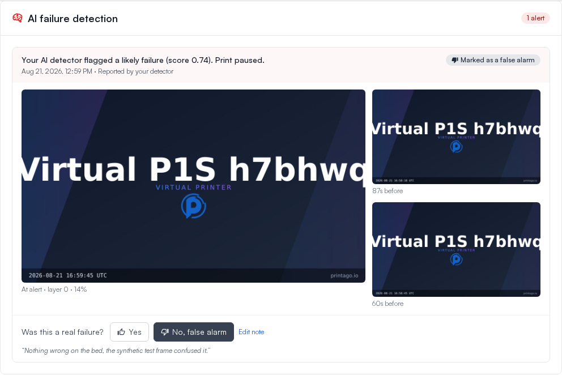Click the 'Was this a real failure?' question
This screenshot has width=562, height=375.
62,332
